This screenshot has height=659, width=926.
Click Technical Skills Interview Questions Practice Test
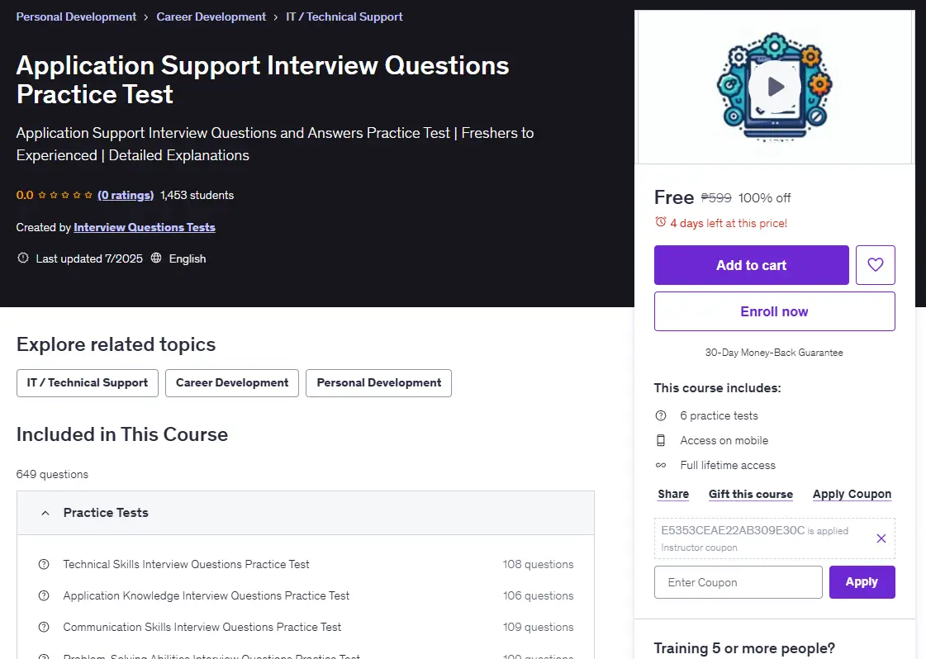(x=186, y=565)
